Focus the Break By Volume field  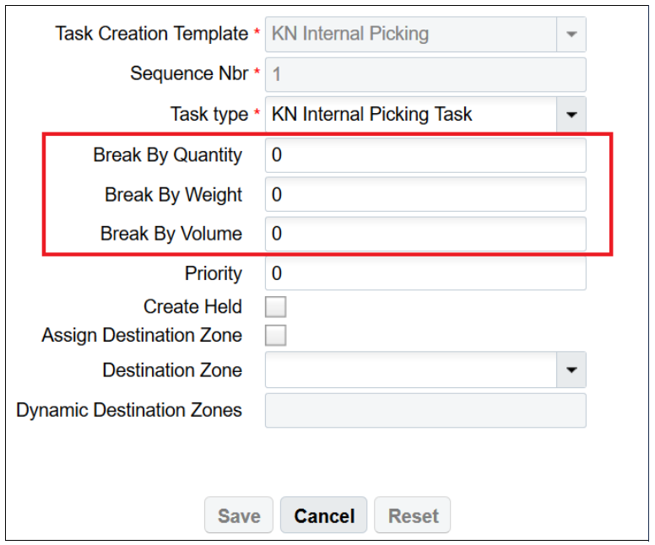425,234
